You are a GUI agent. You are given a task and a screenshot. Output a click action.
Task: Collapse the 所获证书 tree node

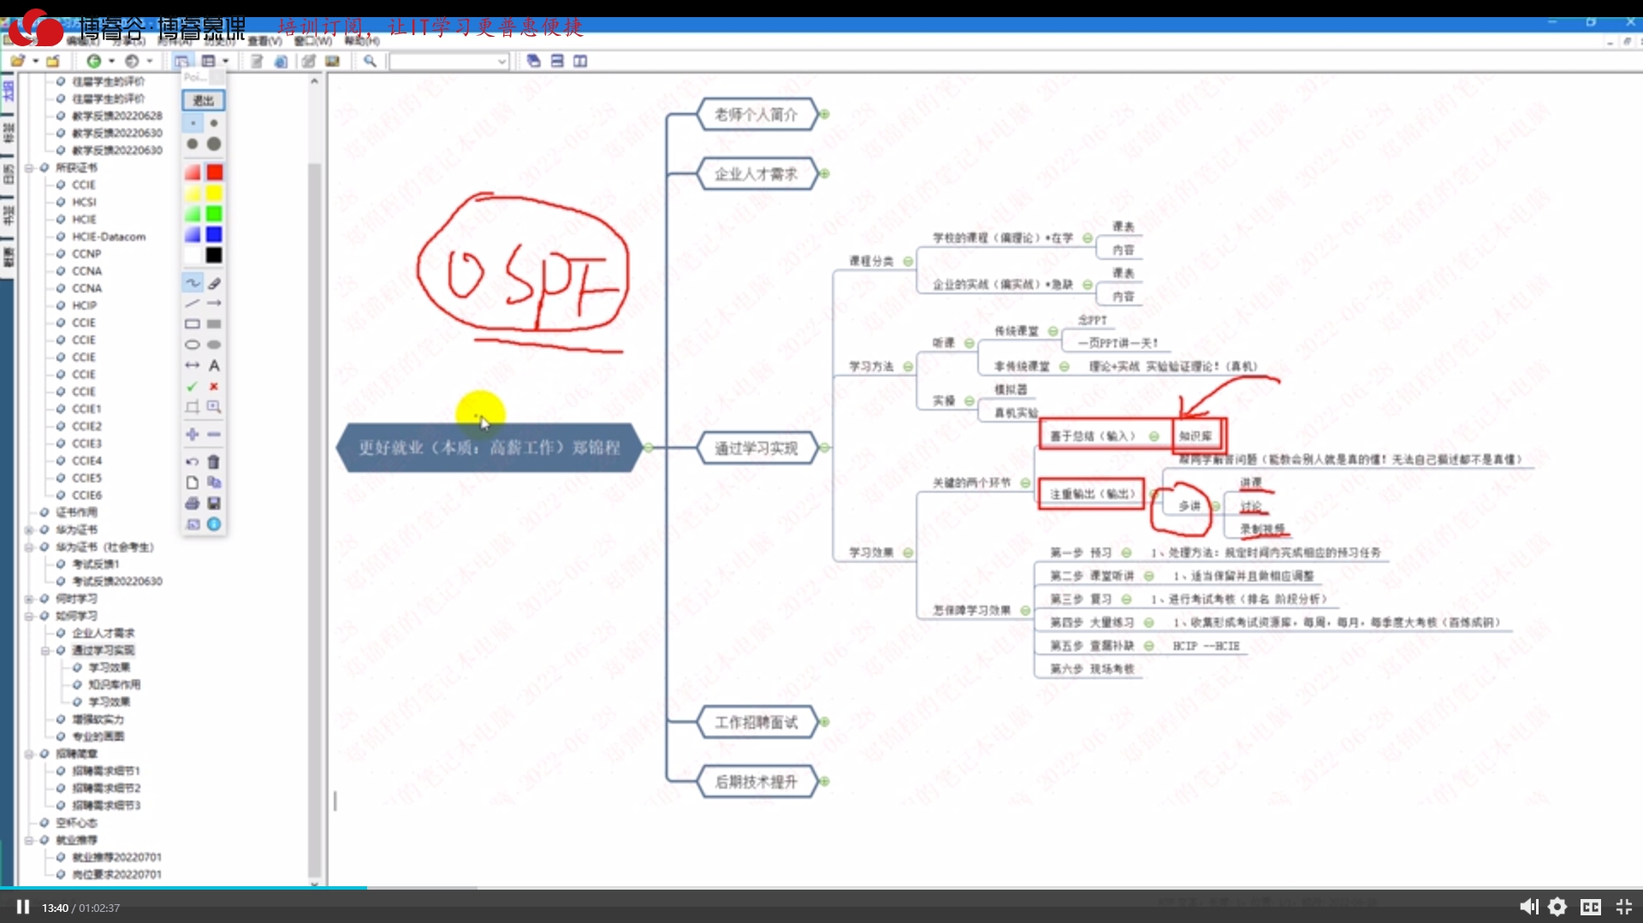pyautogui.click(x=29, y=168)
